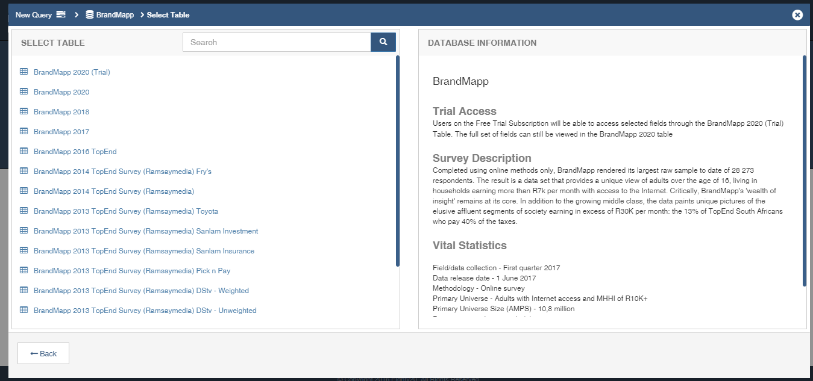Click table icon beside BrandMapp 2017
Viewport: 813px width, 381px height.
(24, 131)
